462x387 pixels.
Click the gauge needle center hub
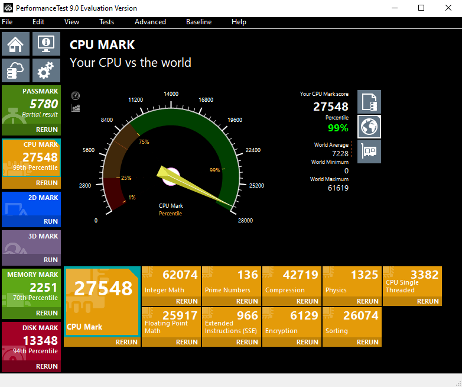coord(171,176)
